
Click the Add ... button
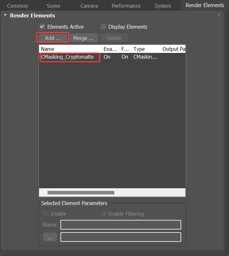[x=53, y=38]
